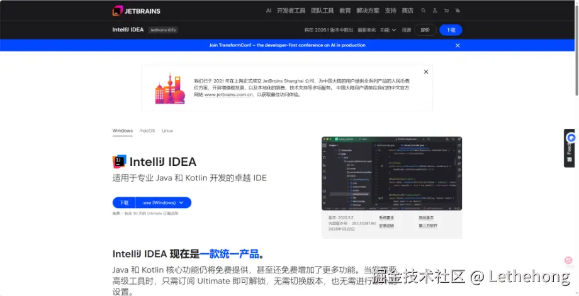Open the 第三方软件 link

tap(428, 226)
